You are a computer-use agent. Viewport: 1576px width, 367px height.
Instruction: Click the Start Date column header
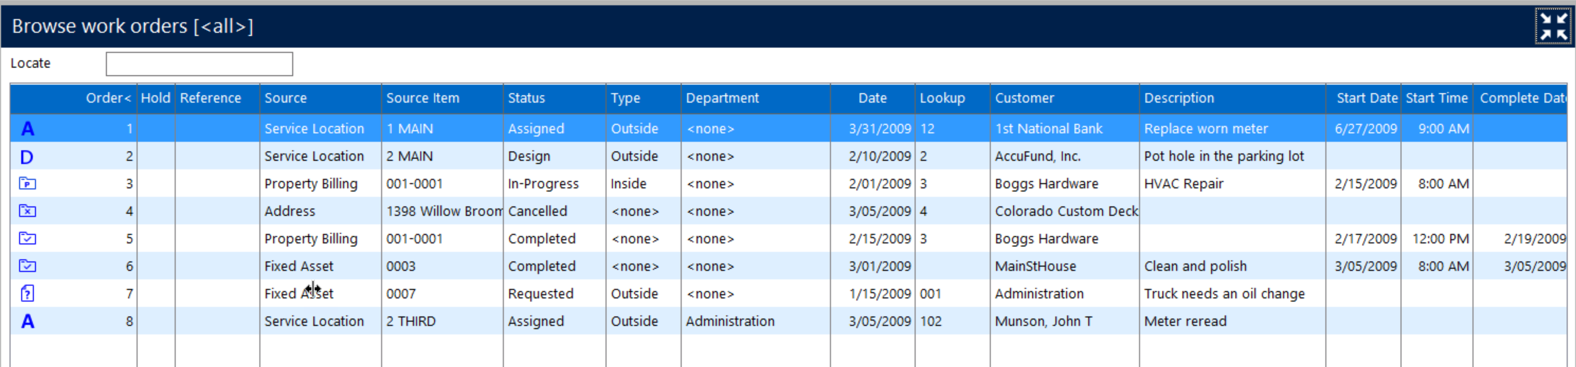(x=1366, y=98)
